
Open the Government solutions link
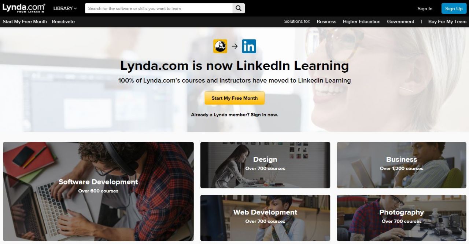pos(400,22)
